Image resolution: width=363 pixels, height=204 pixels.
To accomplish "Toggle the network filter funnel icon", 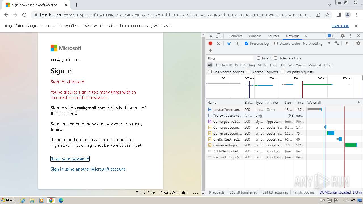I will coord(229,44).
